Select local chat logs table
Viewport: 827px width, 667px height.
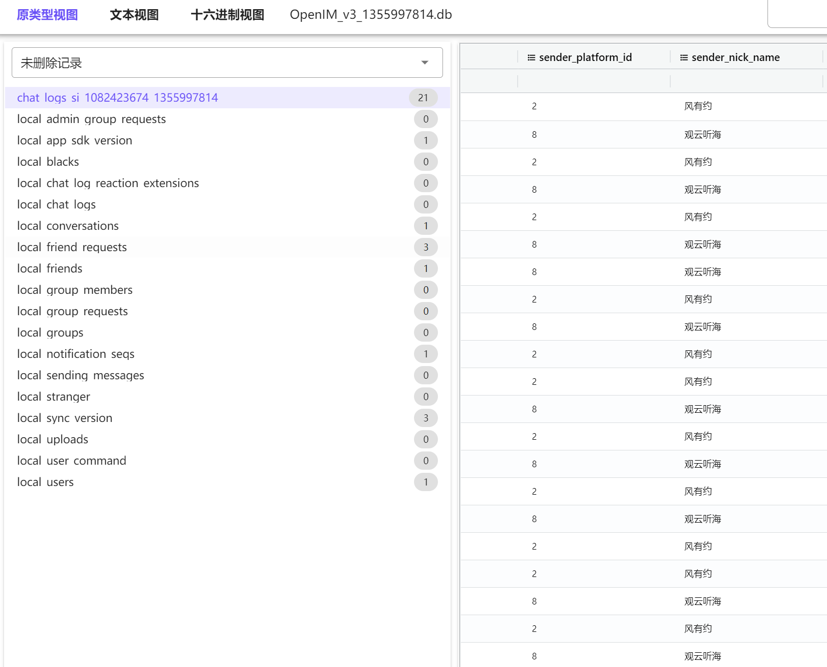(227, 204)
